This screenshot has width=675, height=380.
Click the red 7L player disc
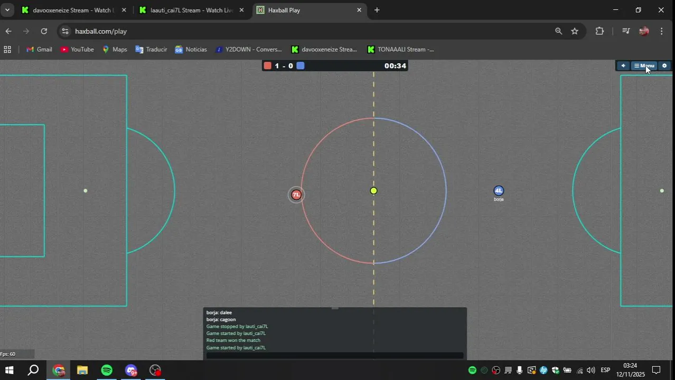click(296, 195)
